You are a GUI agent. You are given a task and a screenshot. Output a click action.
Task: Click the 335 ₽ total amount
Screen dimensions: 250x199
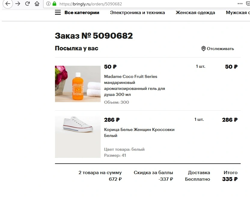(230, 179)
